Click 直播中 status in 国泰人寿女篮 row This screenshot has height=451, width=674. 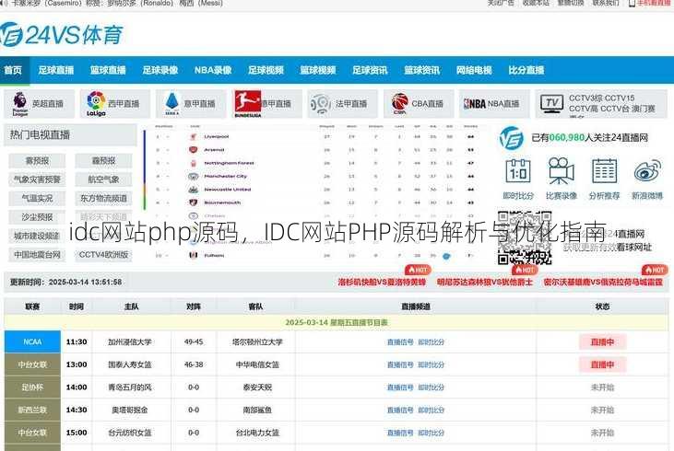pyautogui.click(x=602, y=364)
